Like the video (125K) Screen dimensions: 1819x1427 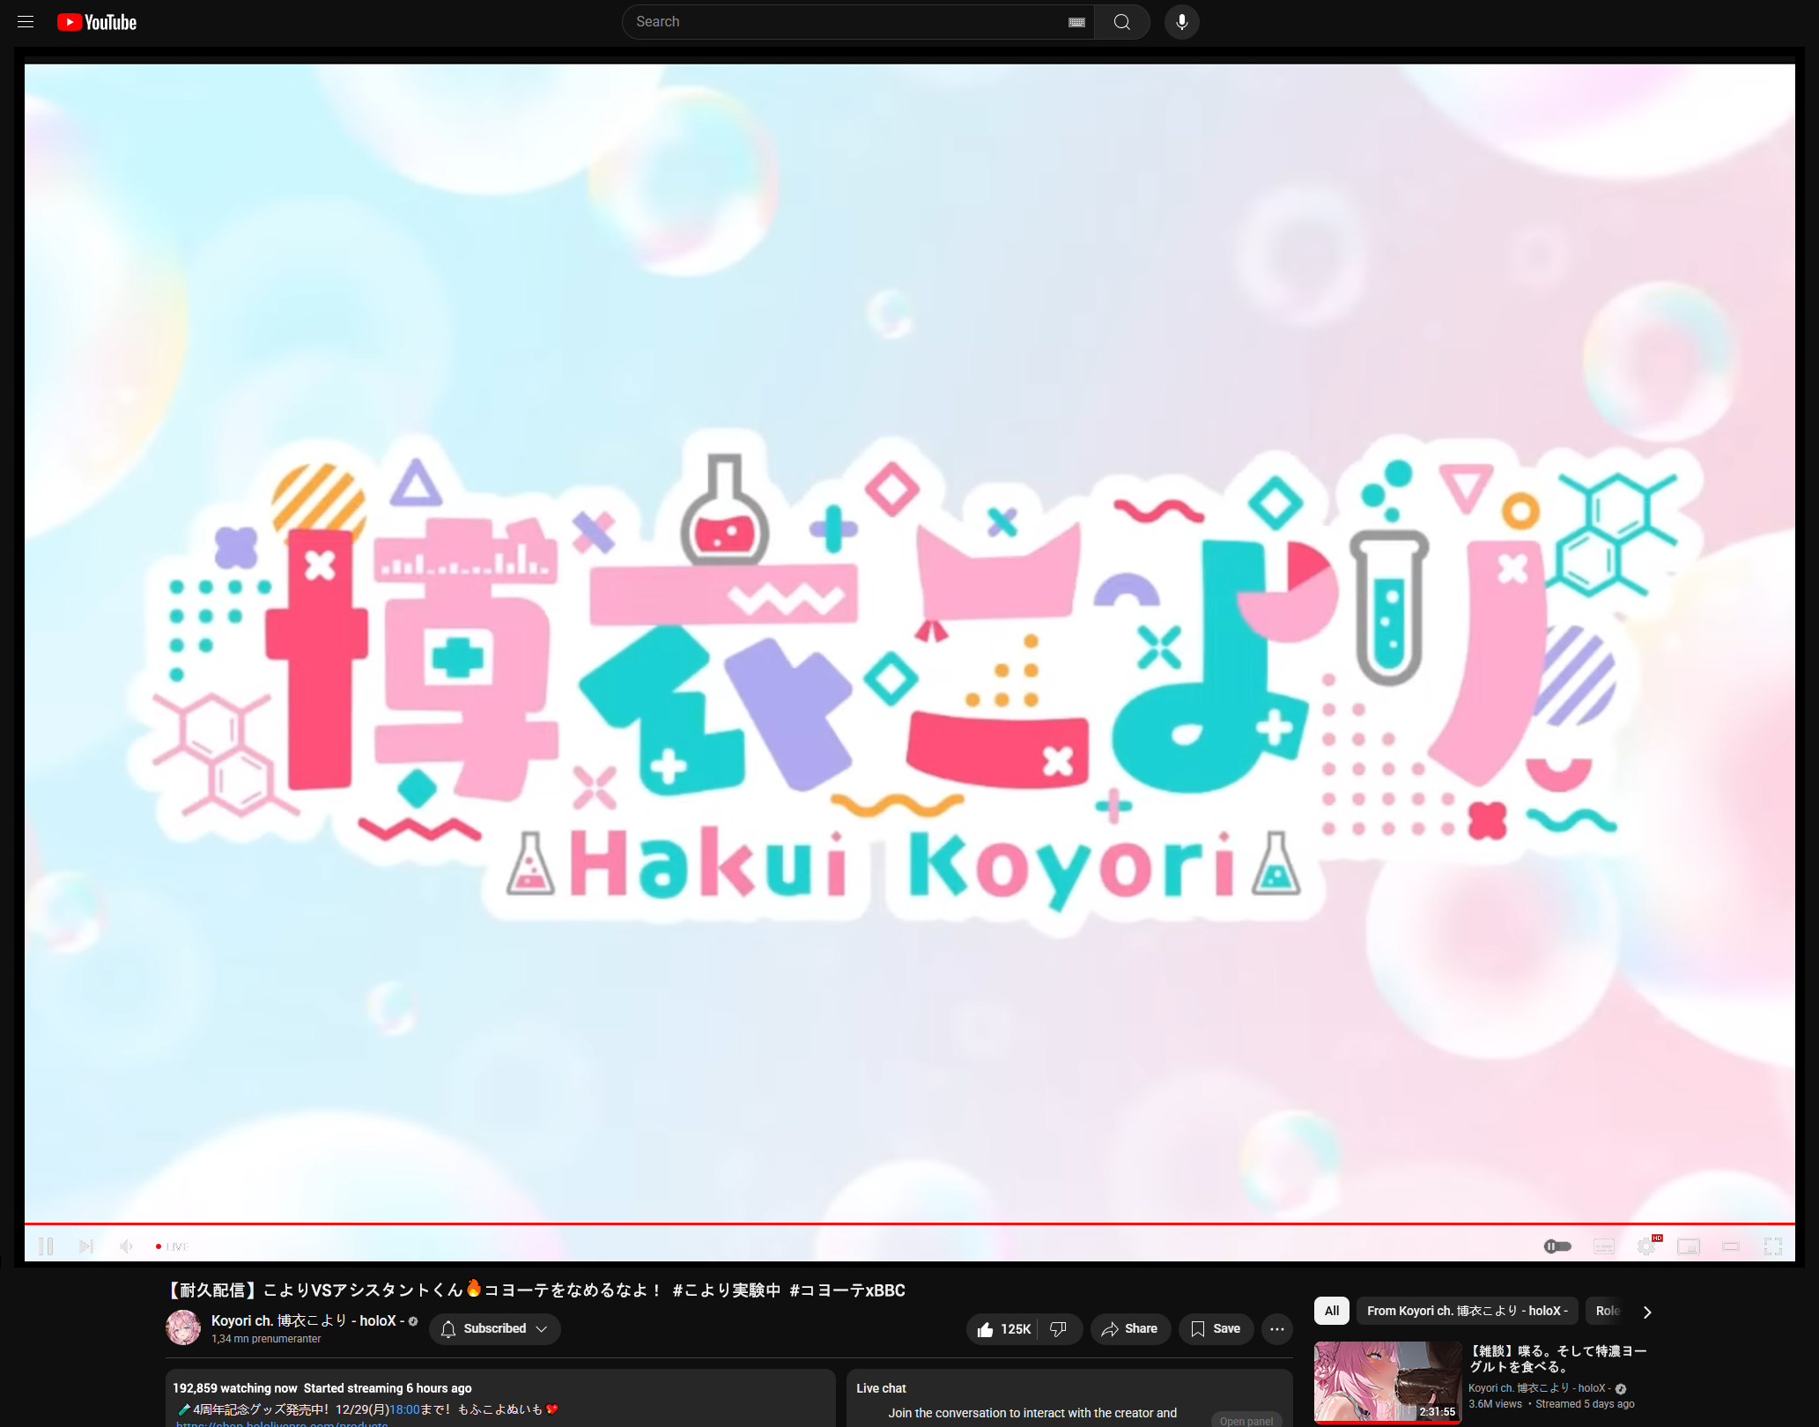(1002, 1328)
